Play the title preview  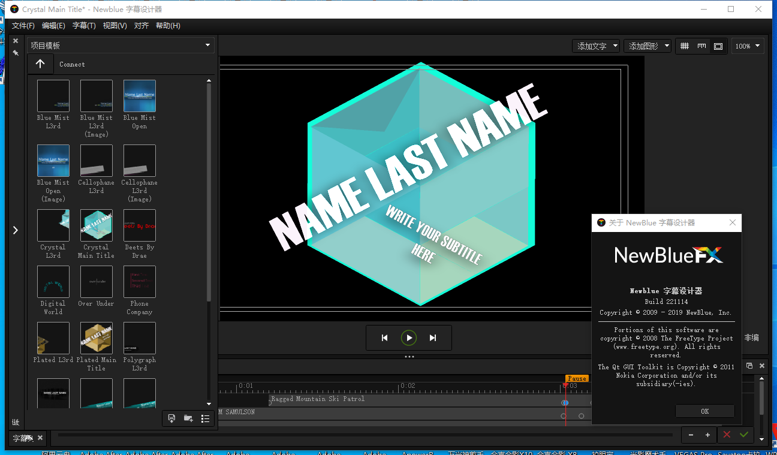pos(409,338)
